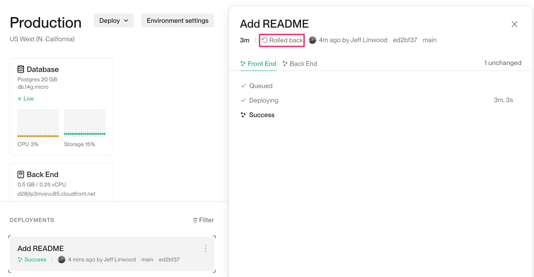Click ed2bf37 in the deployment row

pos(169,259)
